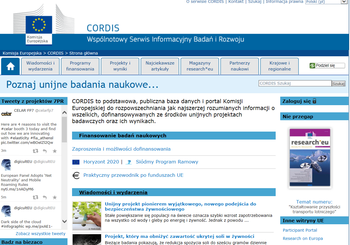Open the O serwisie CORDIS link
Screen dimensions: 350x245
205,2
